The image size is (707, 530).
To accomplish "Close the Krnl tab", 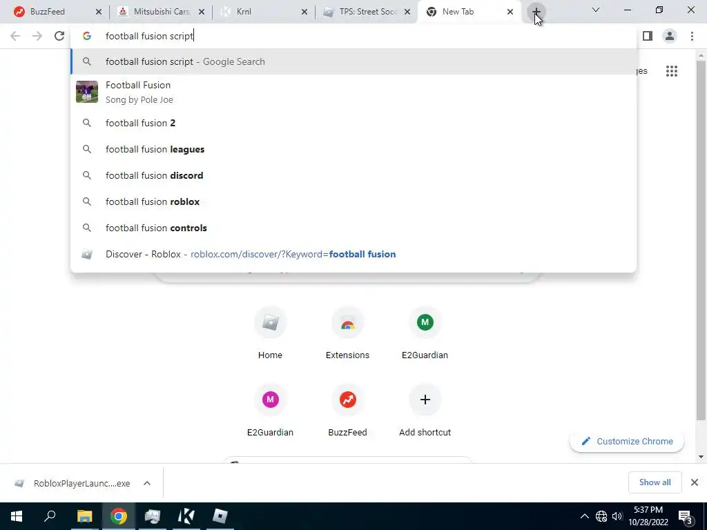I will coord(304,12).
